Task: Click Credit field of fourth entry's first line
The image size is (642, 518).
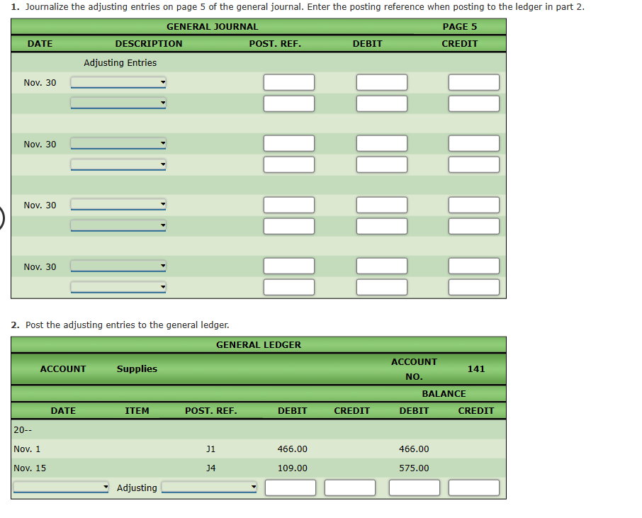Action: pyautogui.click(x=474, y=266)
